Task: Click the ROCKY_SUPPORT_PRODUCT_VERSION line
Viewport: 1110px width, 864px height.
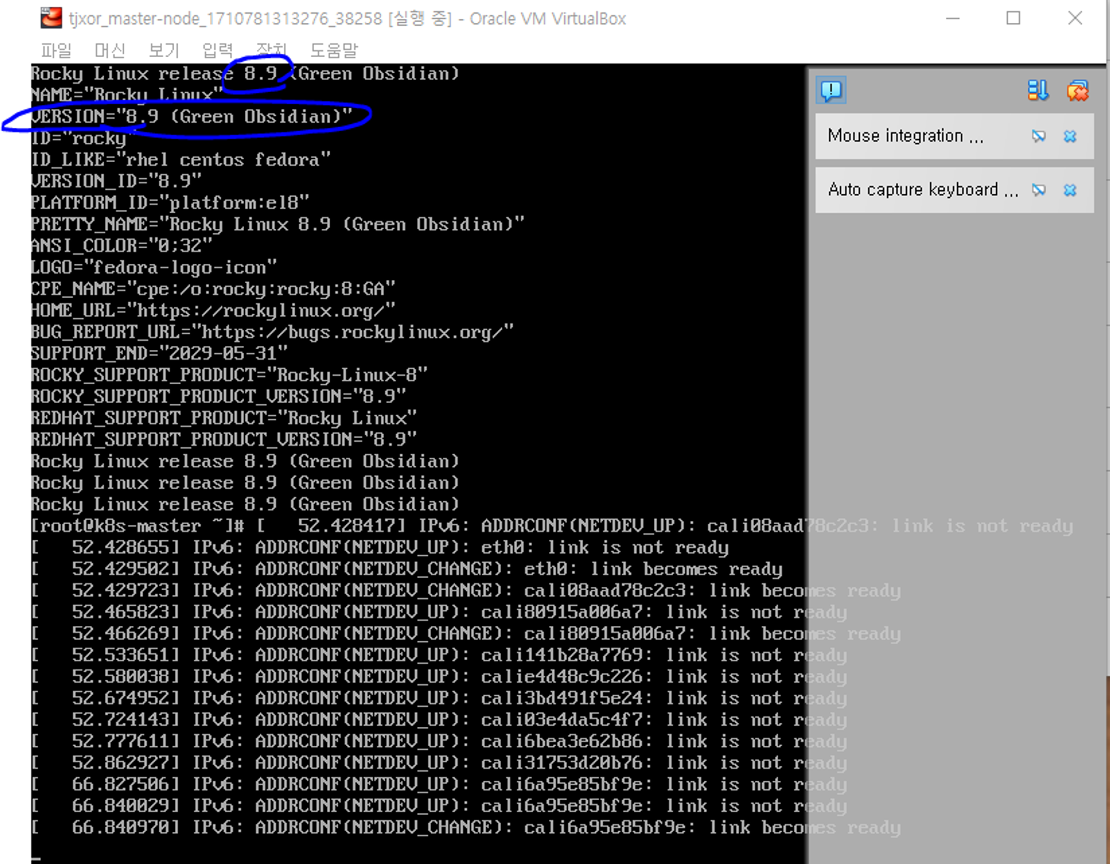Action: [x=219, y=396]
